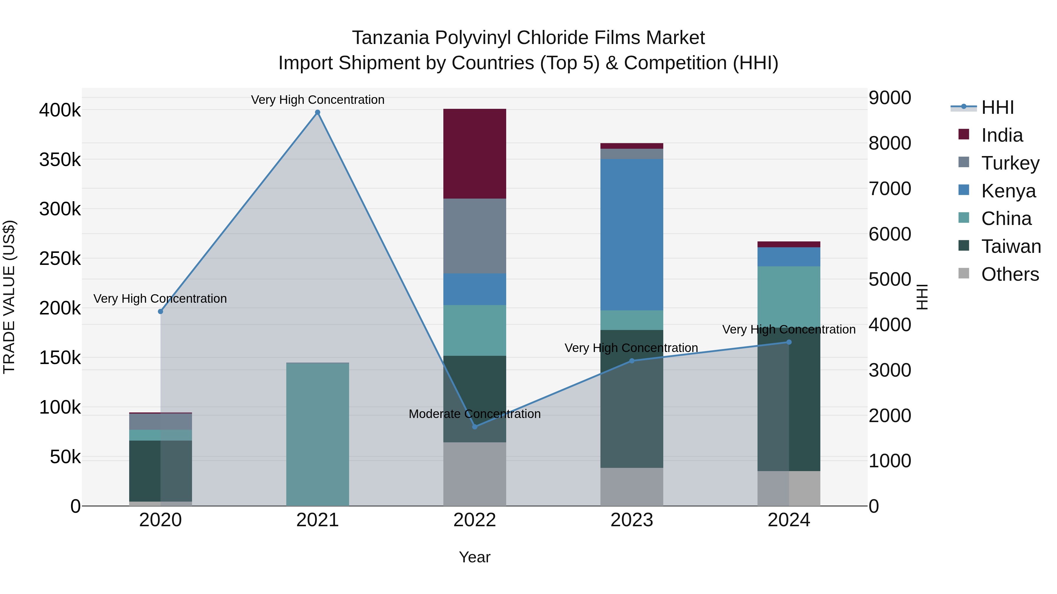Click the 'Year' x-axis title
Image resolution: width=1057 pixels, height=594 pixels.
click(x=475, y=557)
